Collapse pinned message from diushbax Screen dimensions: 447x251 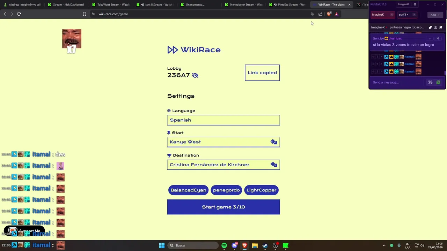tap(430, 38)
